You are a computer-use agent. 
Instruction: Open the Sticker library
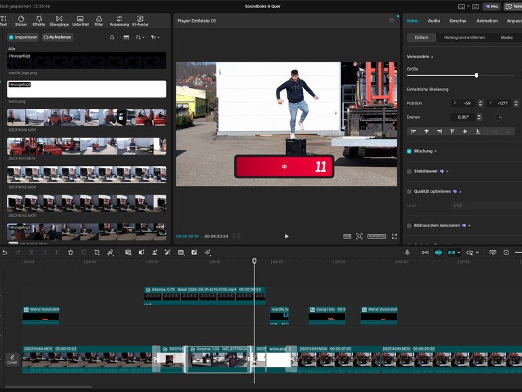21,20
